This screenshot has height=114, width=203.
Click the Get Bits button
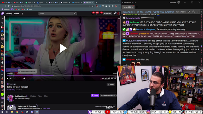108,14
